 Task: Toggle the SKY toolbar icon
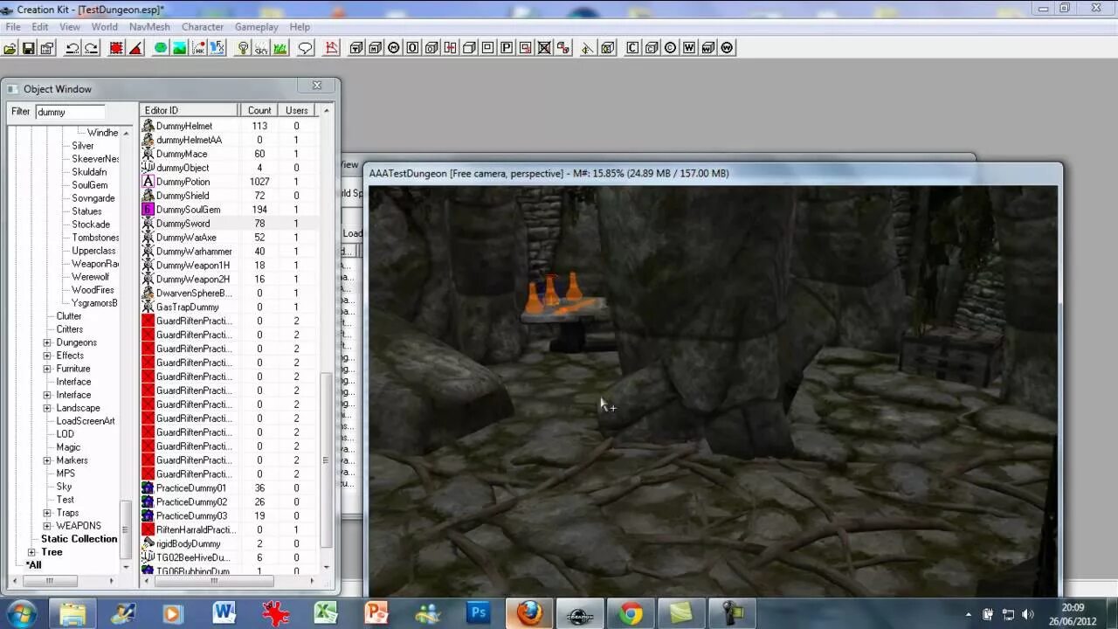[x=261, y=48]
